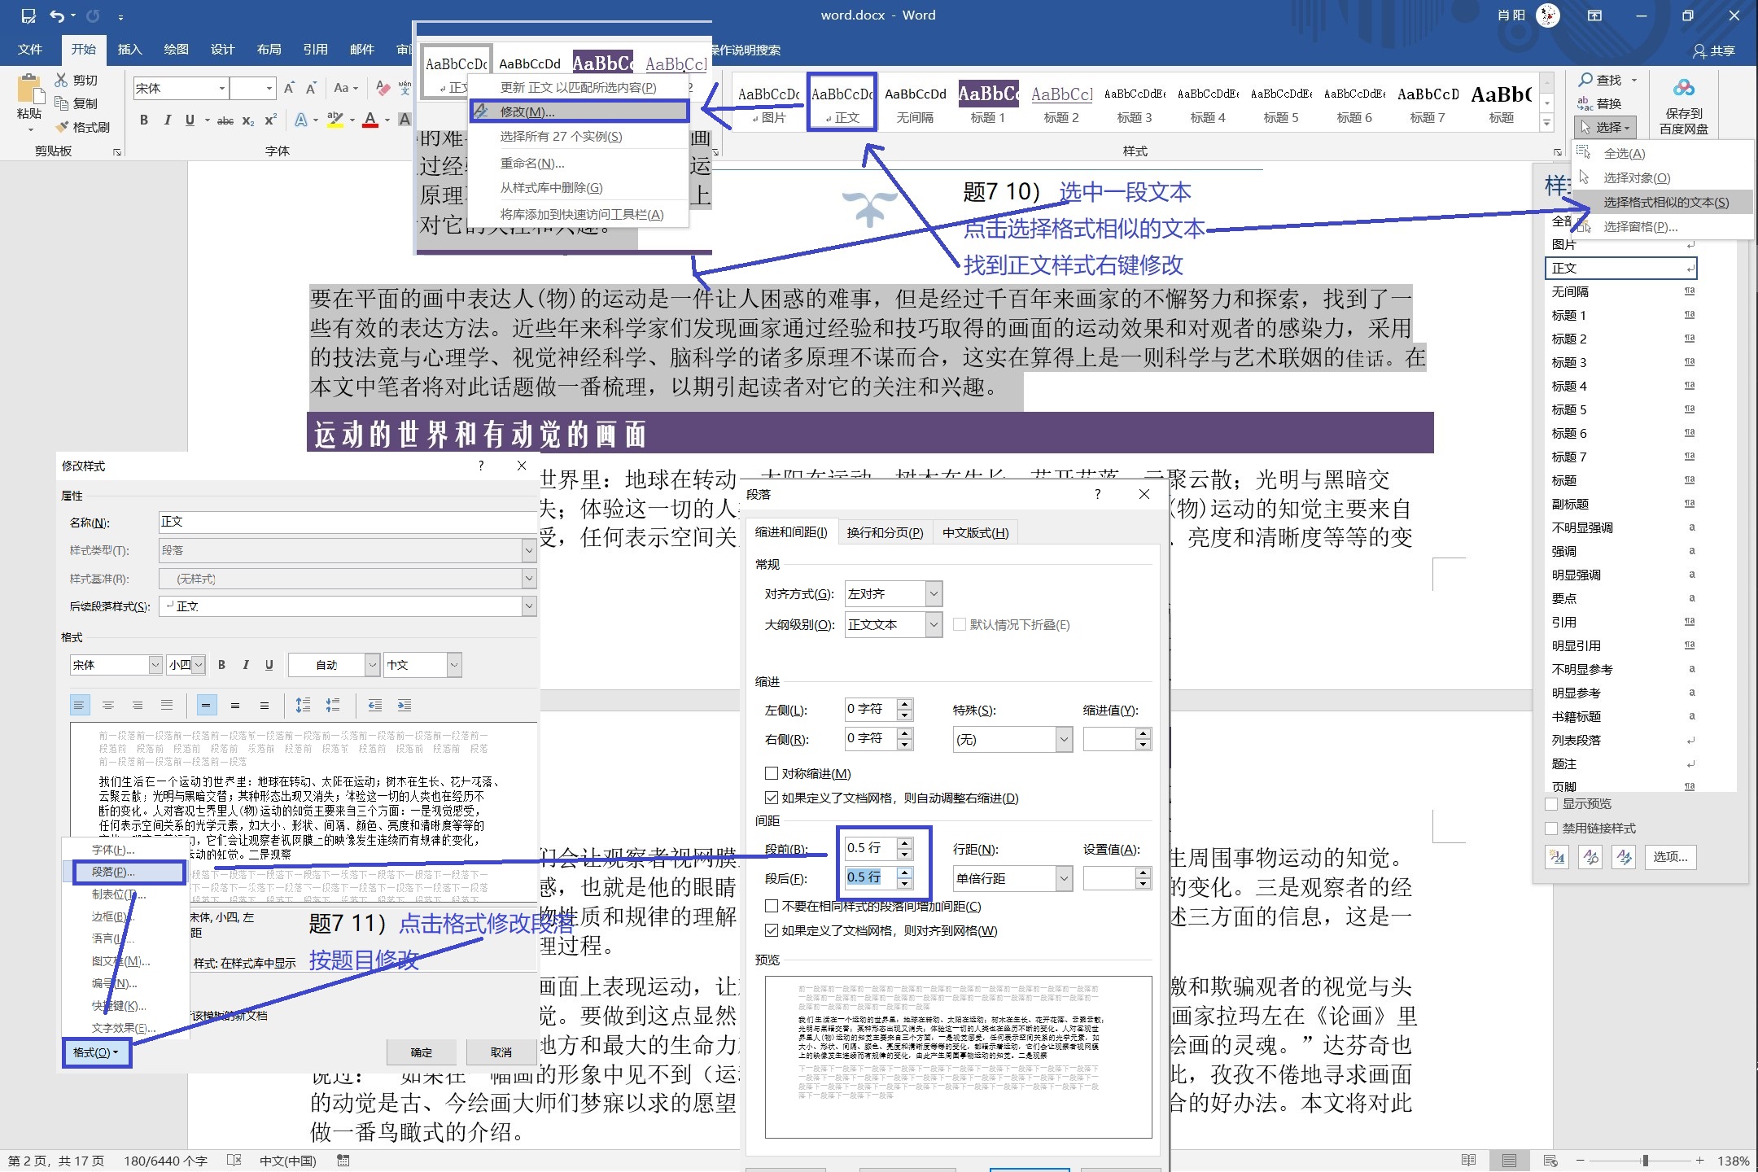Expand line spacing dropdown
Screen dimensions: 1758x1172
pos(1063,878)
